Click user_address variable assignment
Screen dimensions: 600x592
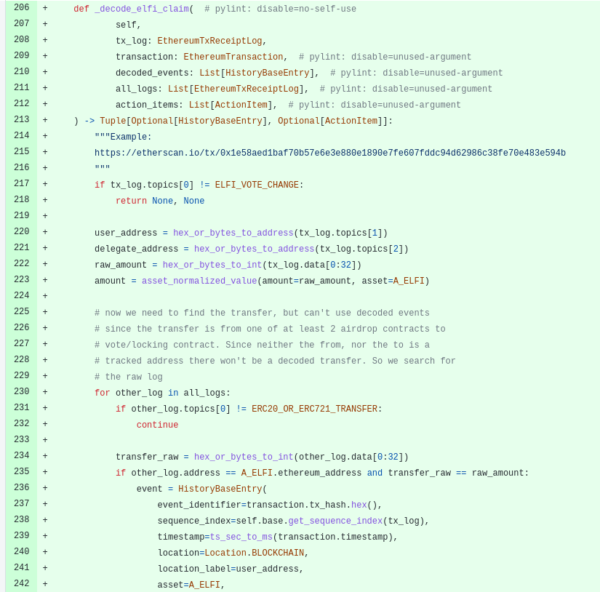tap(126, 233)
